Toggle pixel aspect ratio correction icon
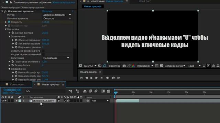Image resolution: width=220 pixels, height=123 pixels. 204,66
